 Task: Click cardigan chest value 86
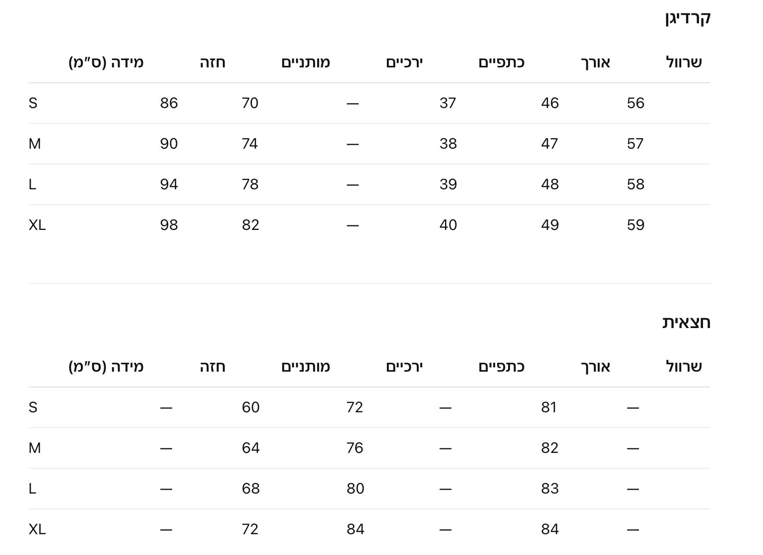click(169, 103)
